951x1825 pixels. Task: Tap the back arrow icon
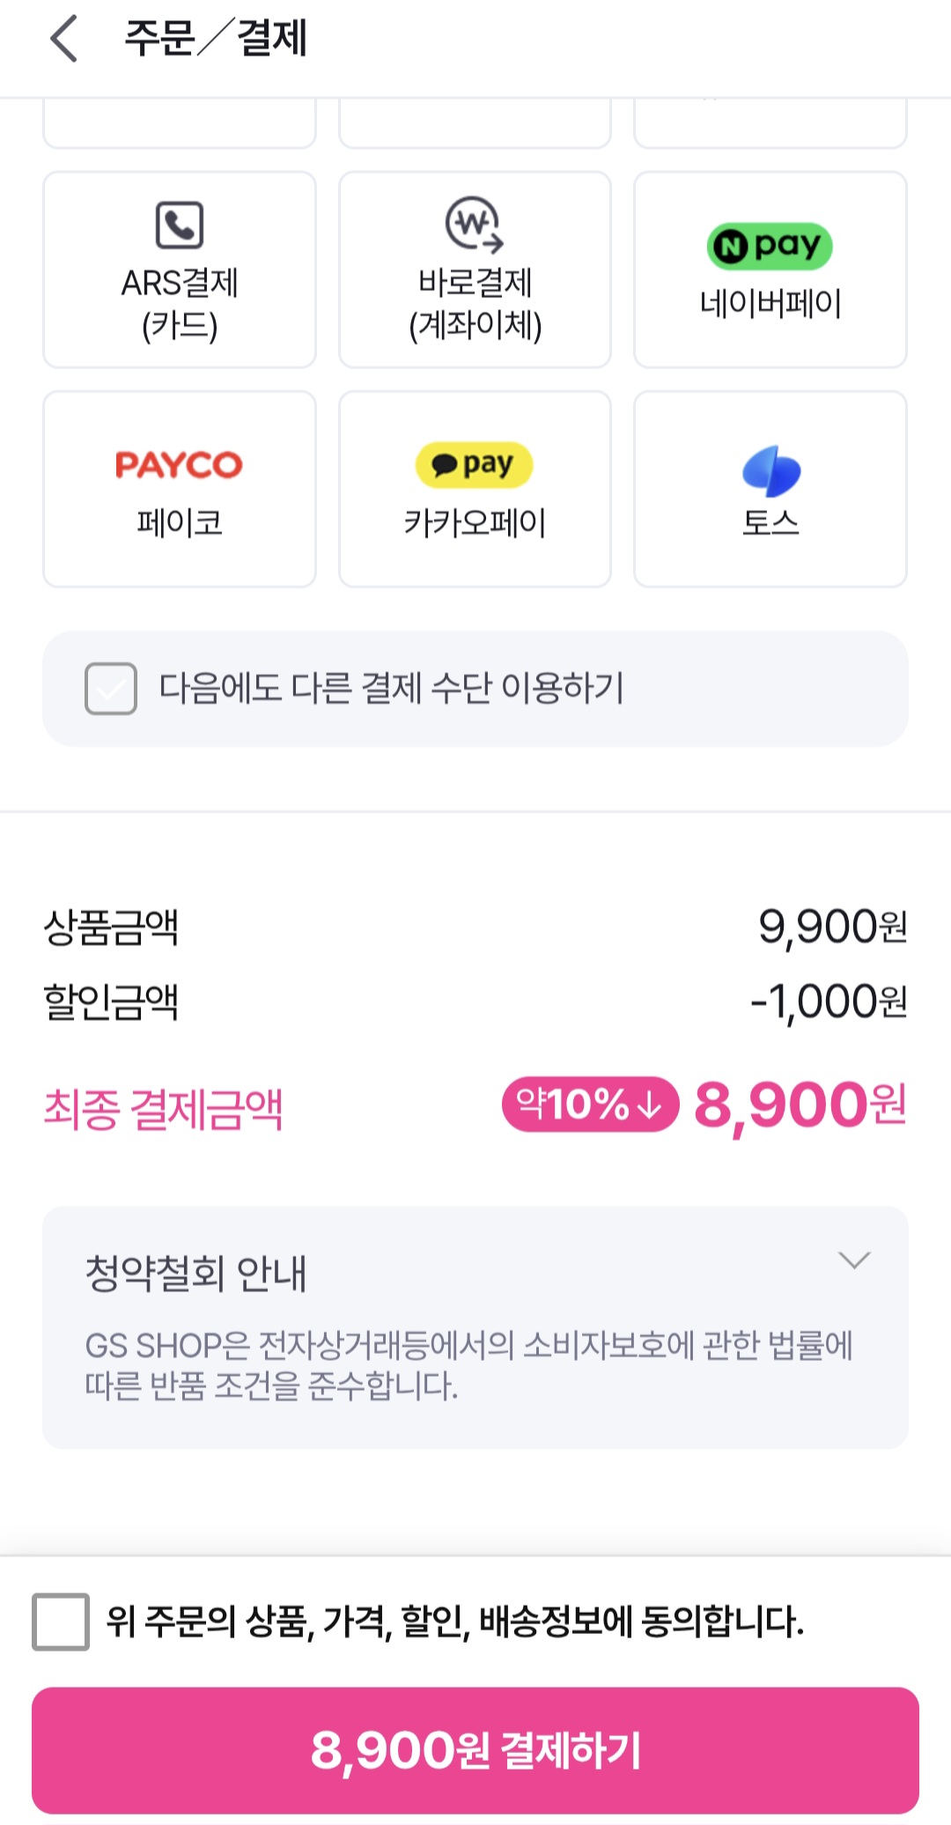coord(64,40)
